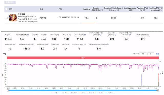Click the Stutter value 0.1

point(143,39)
